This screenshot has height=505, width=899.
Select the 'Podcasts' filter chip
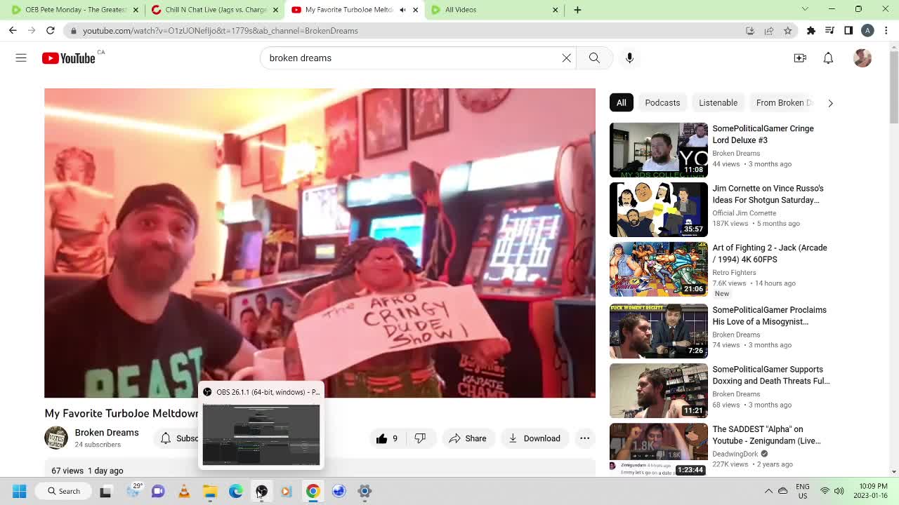click(x=662, y=103)
